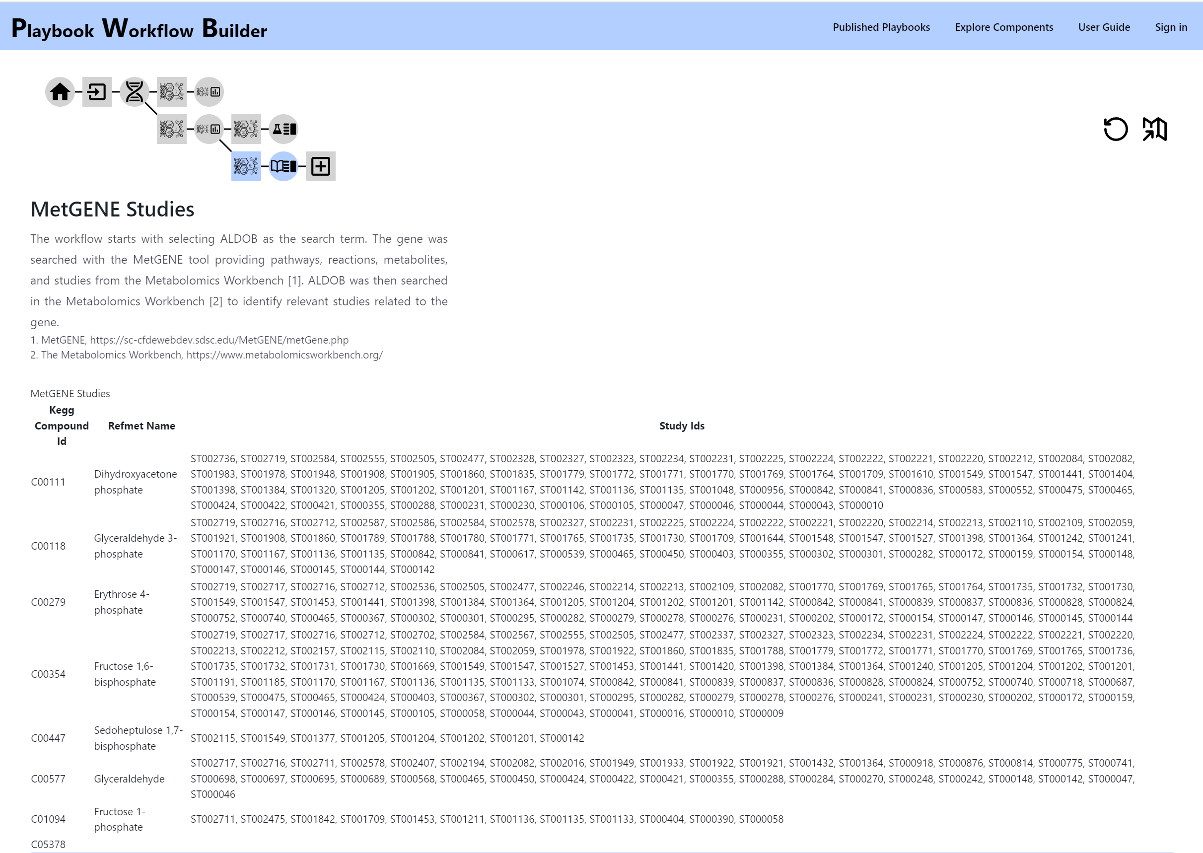Open MetGENE step diagonally below DNA node
The width and height of the screenshot is (1203, 853).
[x=172, y=129]
